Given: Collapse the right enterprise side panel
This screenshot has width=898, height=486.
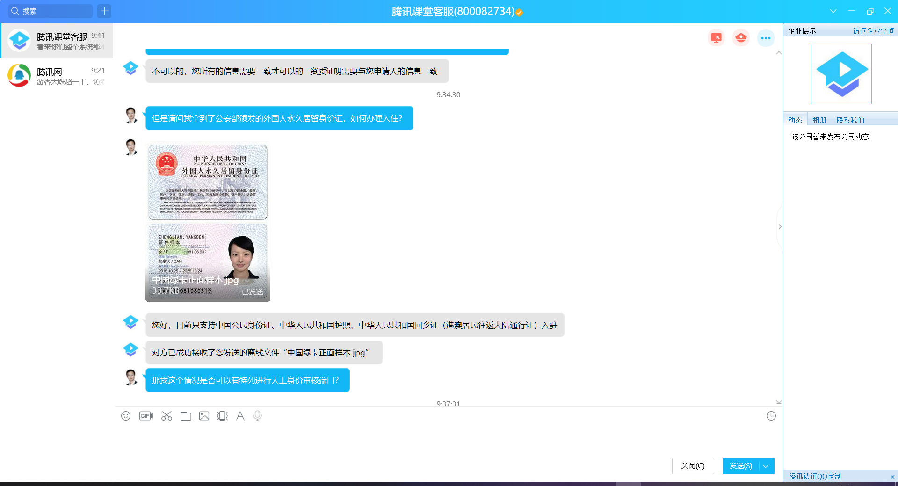Looking at the screenshot, I should pos(780,227).
